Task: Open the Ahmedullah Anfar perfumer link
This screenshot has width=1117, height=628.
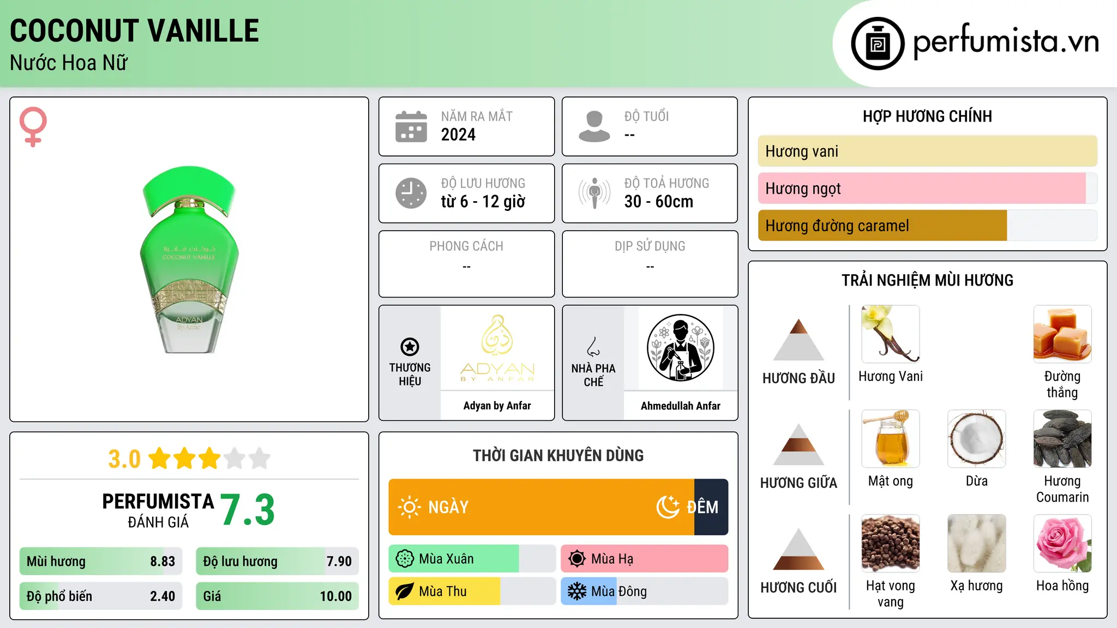Action: (x=681, y=406)
